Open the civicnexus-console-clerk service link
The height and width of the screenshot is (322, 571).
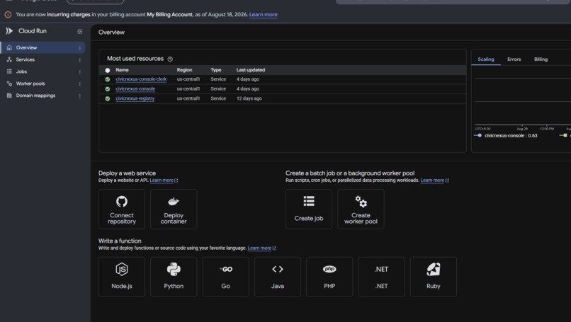[141, 79]
